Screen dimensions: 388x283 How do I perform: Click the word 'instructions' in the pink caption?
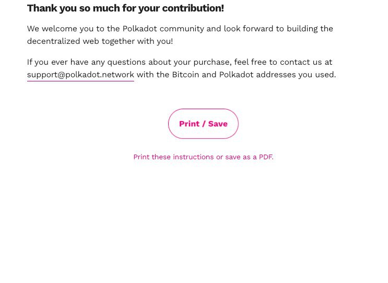193,157
